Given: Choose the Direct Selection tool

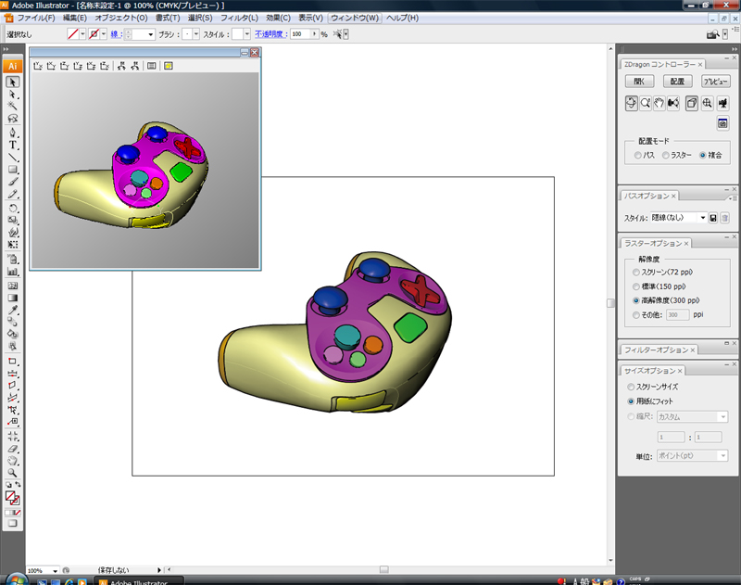Looking at the screenshot, I should tap(13, 95).
